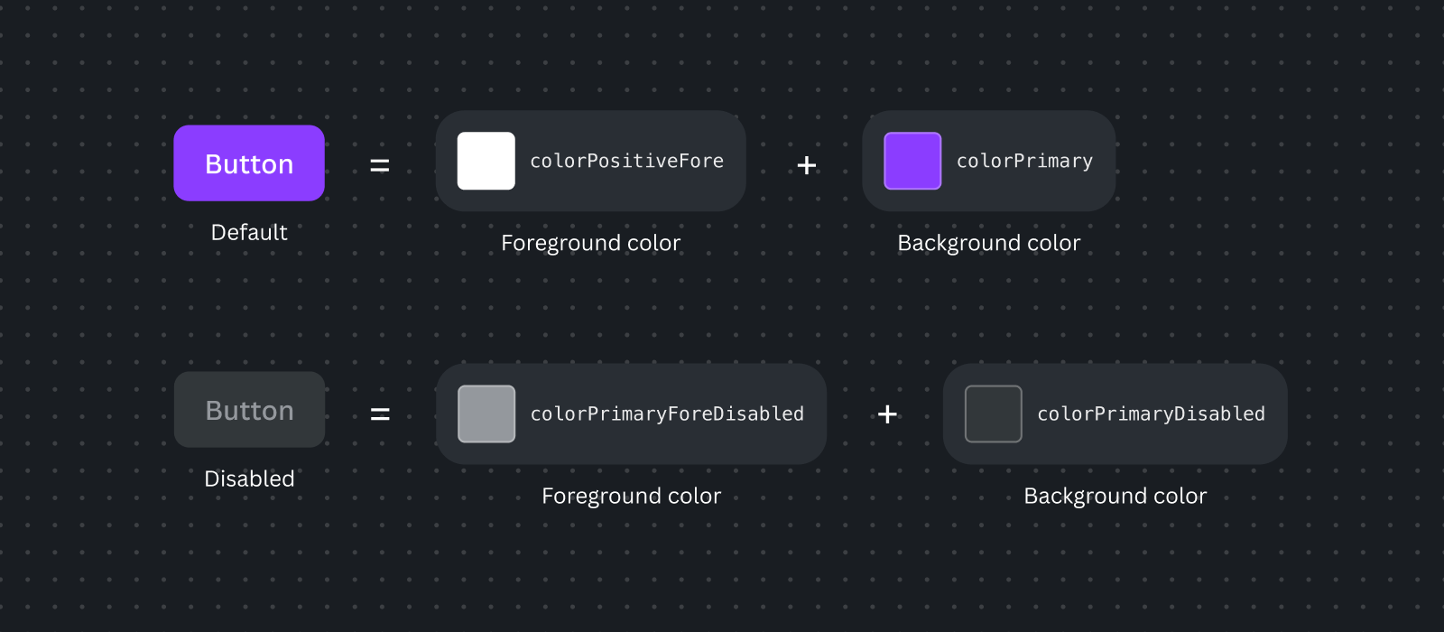Click the Default caption under the button
Image resolution: width=1444 pixels, height=632 pixels.
[x=249, y=232]
